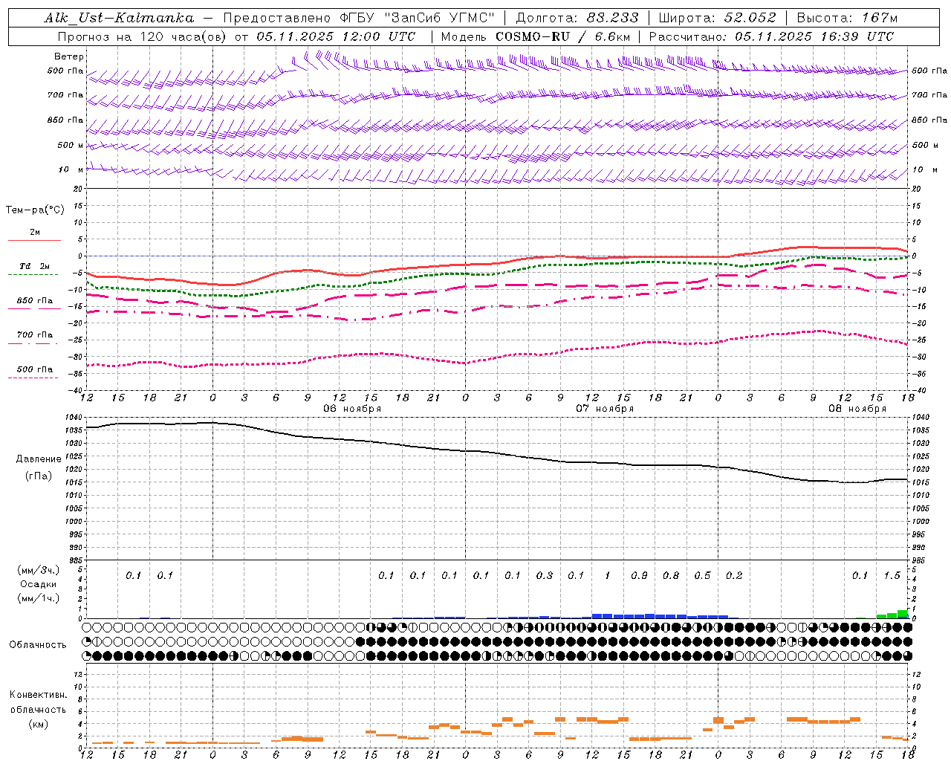Click the (гПа) unit under Давление
The height and width of the screenshot is (761, 951).
point(39,476)
